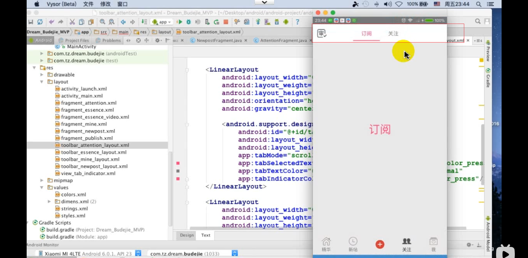This screenshot has width=528, height=258.
Task: Tap the red plus publish button
Action: (379, 244)
